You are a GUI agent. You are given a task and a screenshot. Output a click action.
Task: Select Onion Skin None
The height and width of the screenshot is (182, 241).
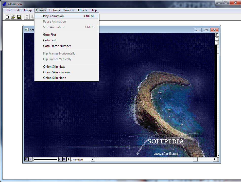tap(66, 78)
